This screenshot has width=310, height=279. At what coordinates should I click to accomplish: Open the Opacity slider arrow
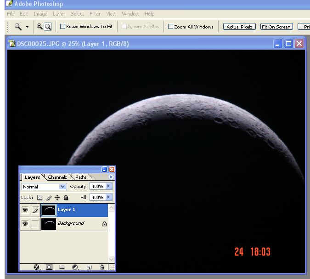coord(108,186)
